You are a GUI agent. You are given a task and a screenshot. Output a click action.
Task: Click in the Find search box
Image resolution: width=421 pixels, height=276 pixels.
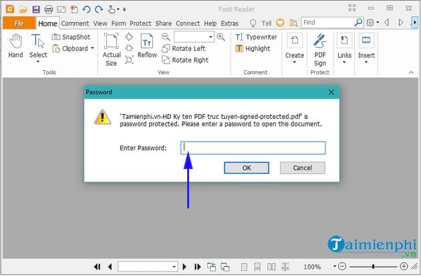click(327, 23)
